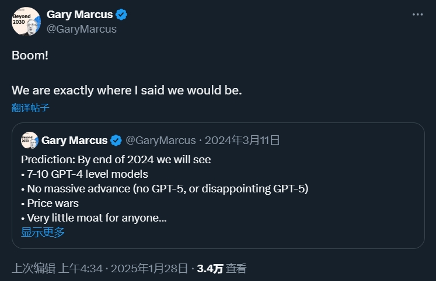Click 上次编辑 to view edit history
The width and height of the screenshot is (436, 281).
(33, 269)
